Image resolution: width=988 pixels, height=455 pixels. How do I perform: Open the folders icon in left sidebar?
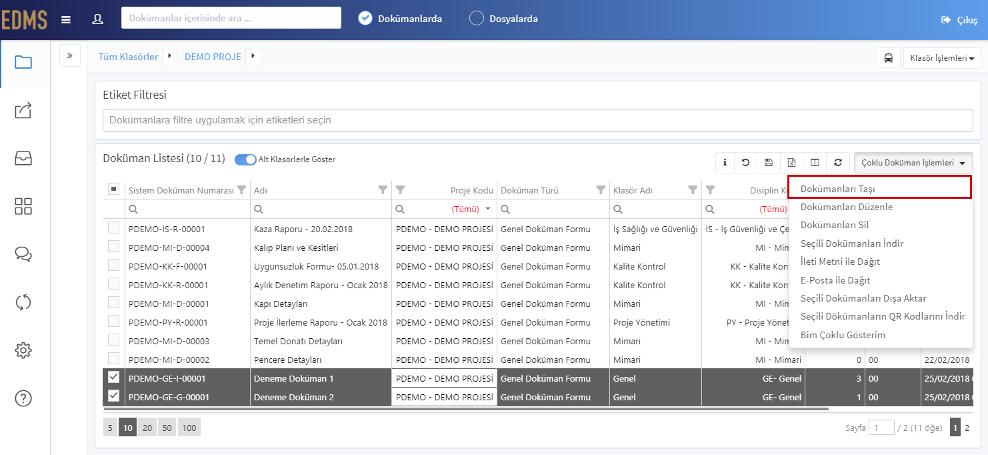pyautogui.click(x=23, y=63)
